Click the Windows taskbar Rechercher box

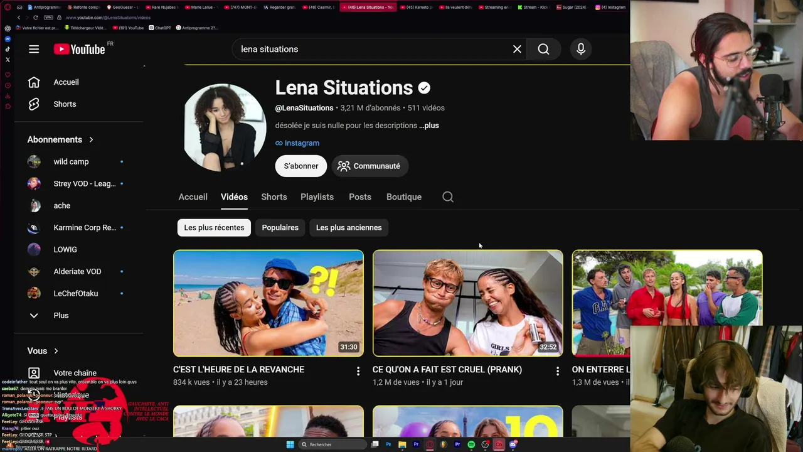coord(332,444)
